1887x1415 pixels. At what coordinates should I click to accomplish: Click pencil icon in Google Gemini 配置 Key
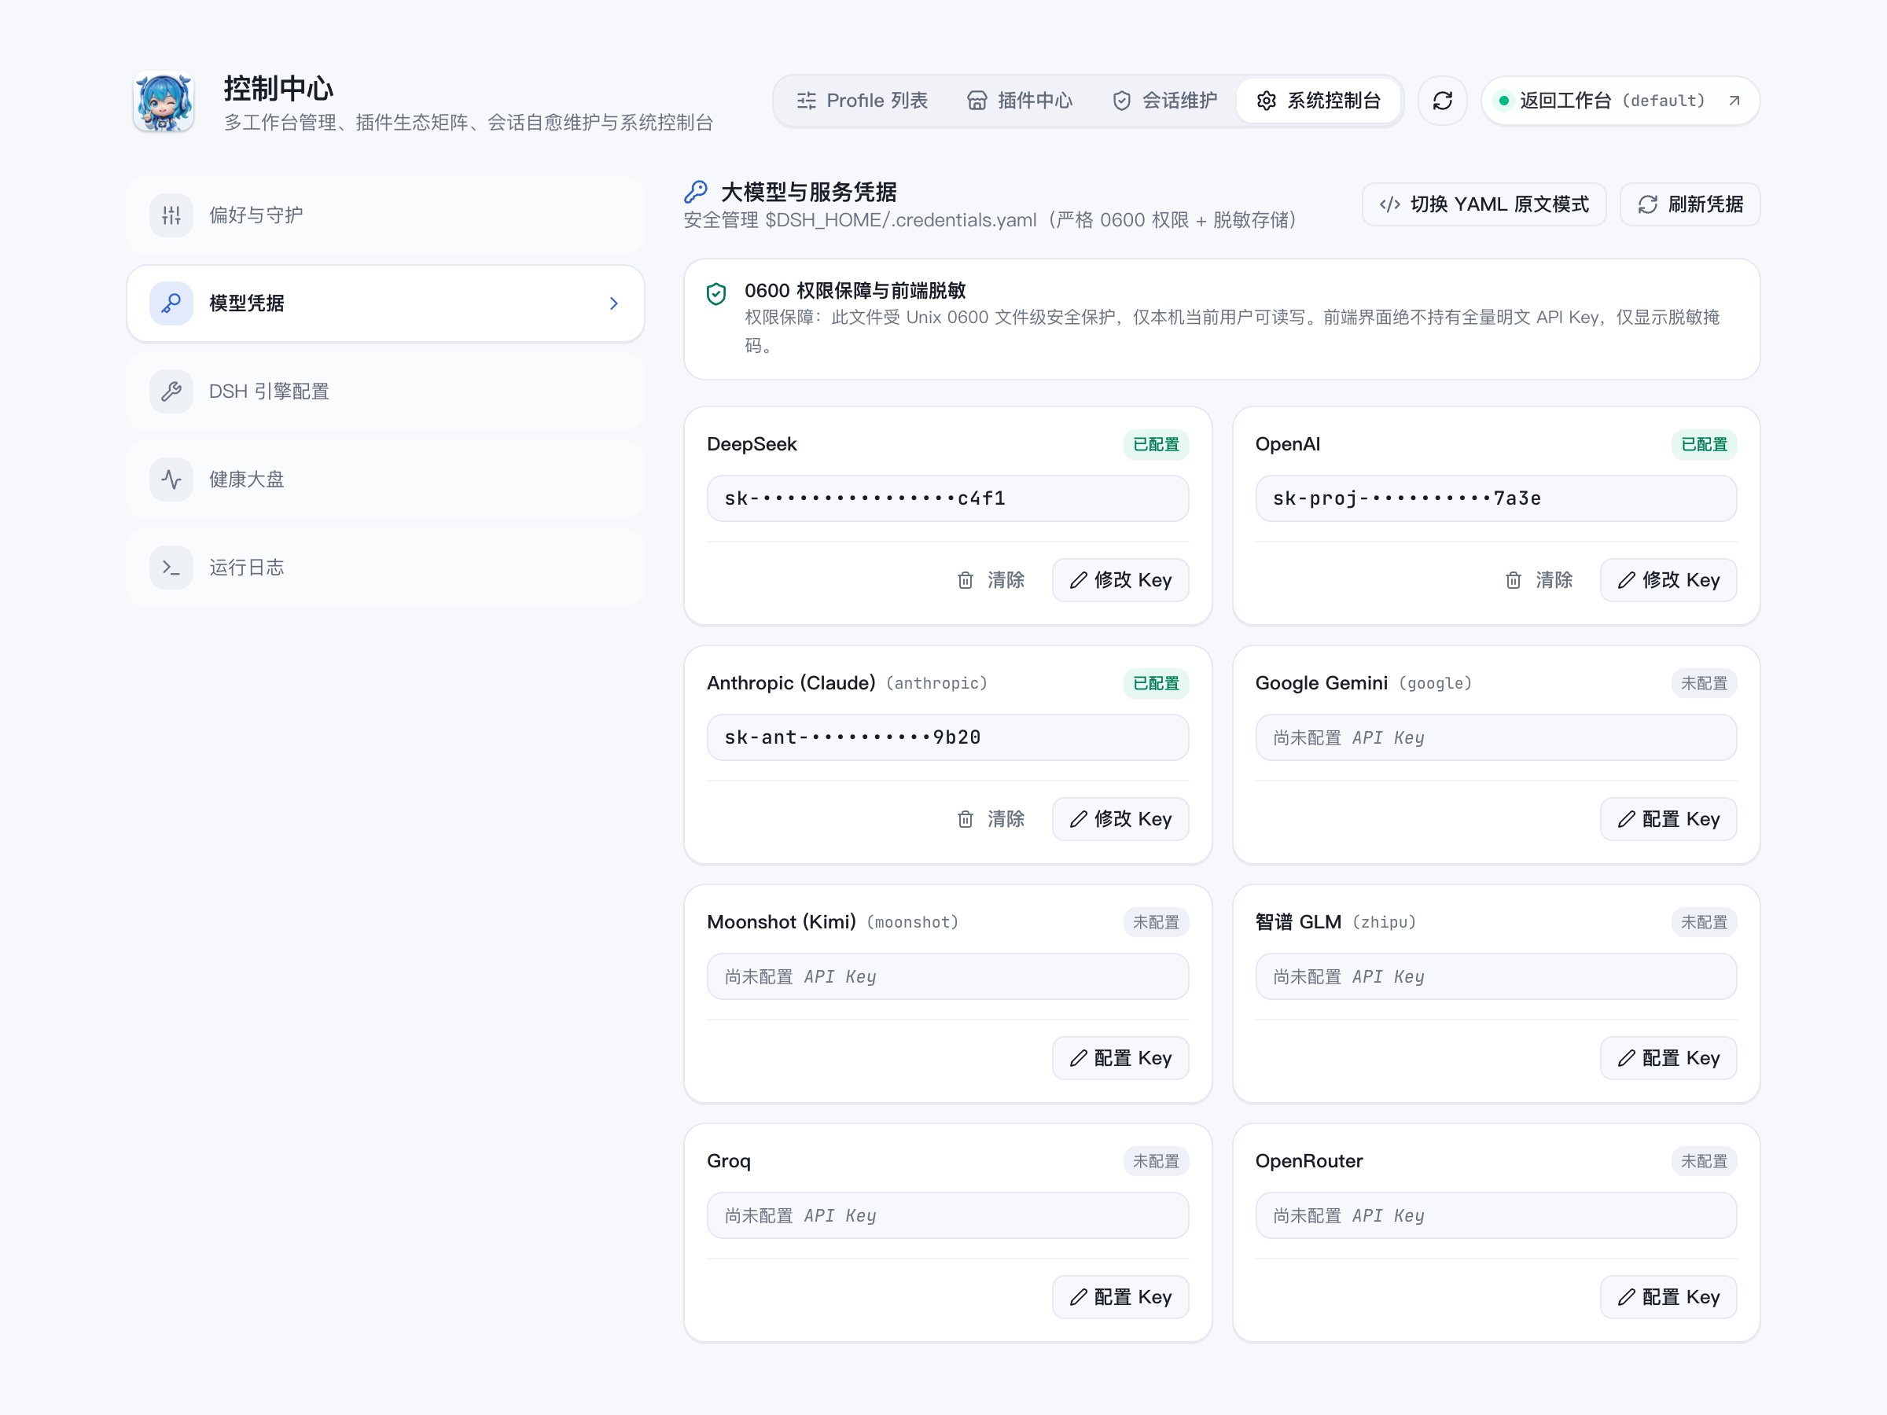[1627, 820]
